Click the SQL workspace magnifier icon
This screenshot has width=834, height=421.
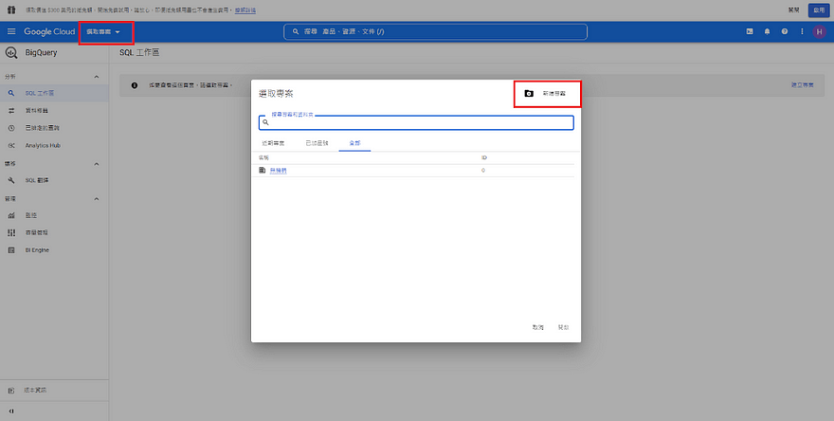point(11,93)
